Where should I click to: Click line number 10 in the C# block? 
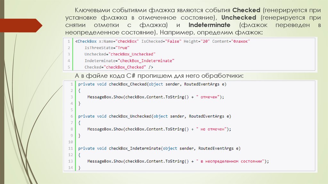coord(70,142)
